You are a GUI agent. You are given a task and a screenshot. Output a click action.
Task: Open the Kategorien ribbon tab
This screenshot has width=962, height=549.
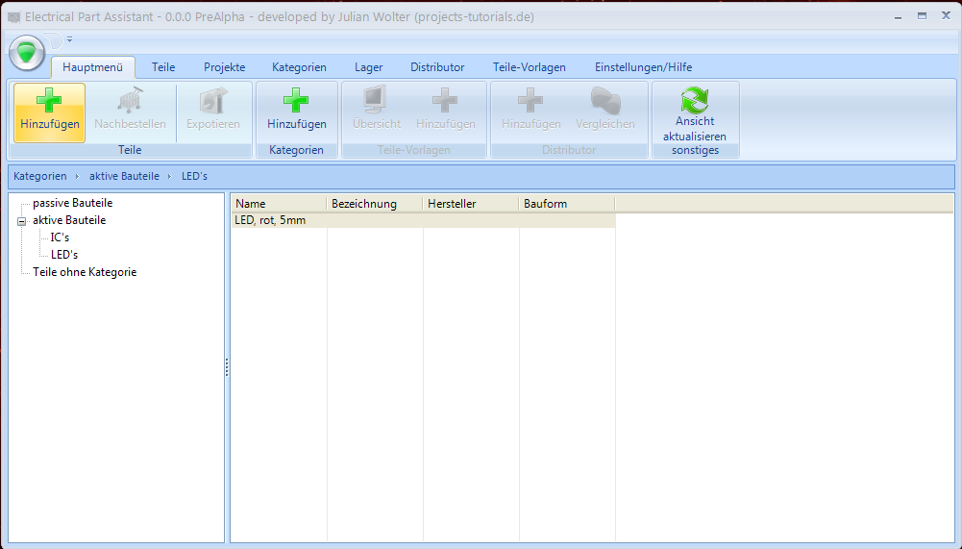tap(300, 67)
